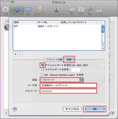Viewport: 118px width, 119px height.
Task: Switch to the 詳細 advanced tab
Action: click(69, 59)
